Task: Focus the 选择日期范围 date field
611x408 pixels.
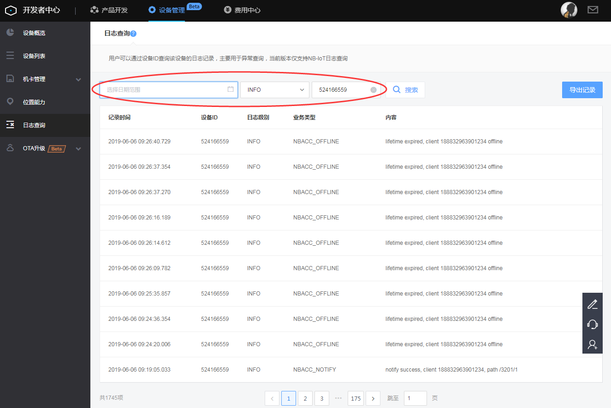Action: click(x=169, y=90)
